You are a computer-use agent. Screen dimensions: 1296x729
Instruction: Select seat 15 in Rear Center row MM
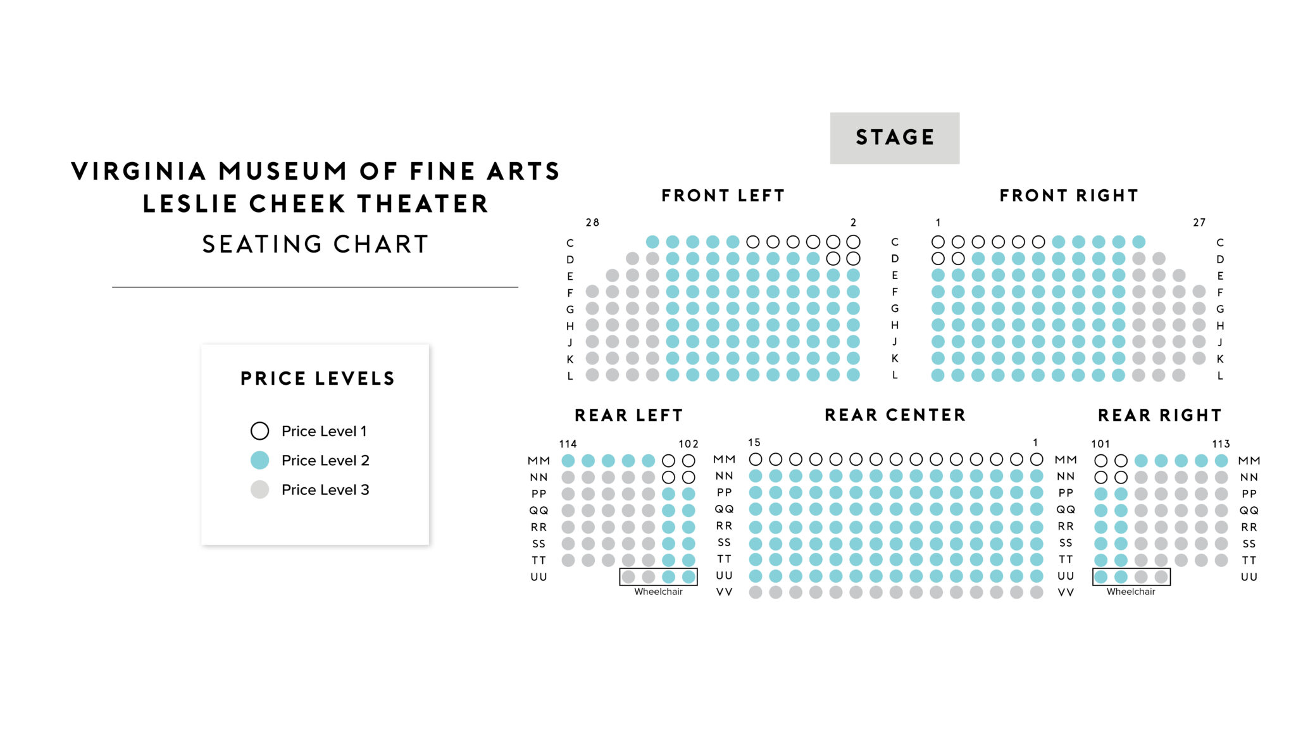[756, 459]
